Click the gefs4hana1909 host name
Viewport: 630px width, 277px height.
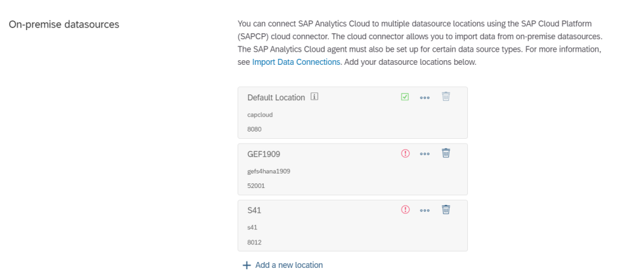click(x=269, y=171)
